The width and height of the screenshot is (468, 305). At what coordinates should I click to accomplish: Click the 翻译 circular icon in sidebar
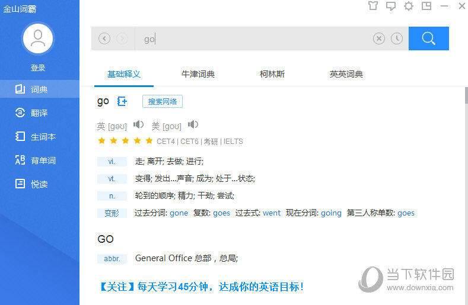coord(20,113)
